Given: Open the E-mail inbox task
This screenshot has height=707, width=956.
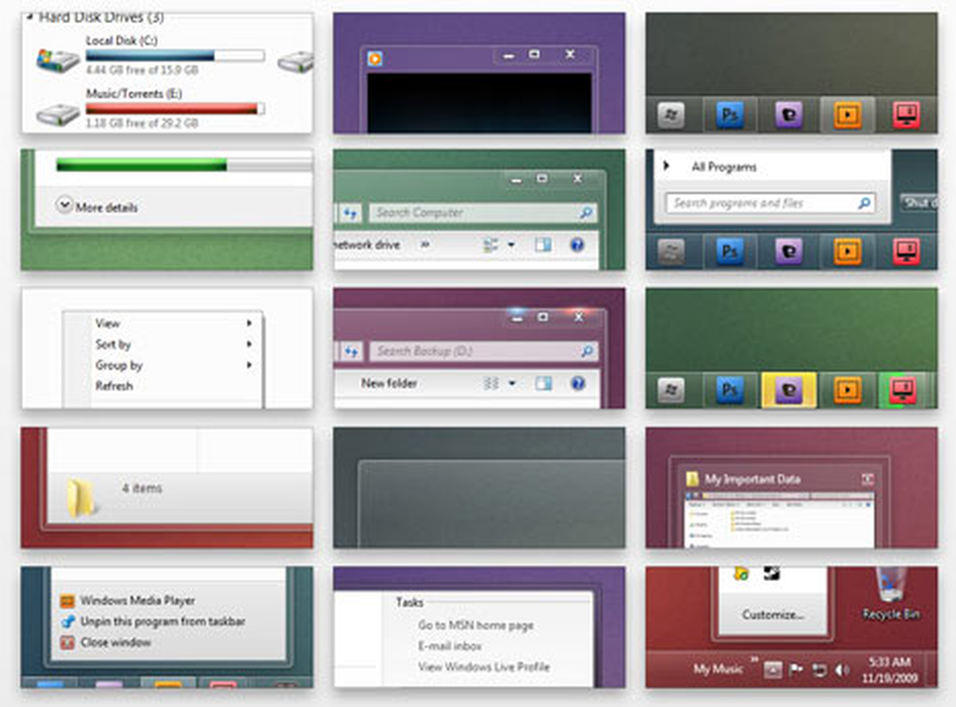Looking at the screenshot, I should [x=450, y=646].
